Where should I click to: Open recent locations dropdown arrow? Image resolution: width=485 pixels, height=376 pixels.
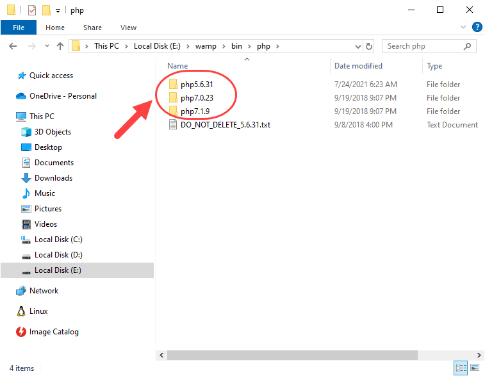(47, 45)
